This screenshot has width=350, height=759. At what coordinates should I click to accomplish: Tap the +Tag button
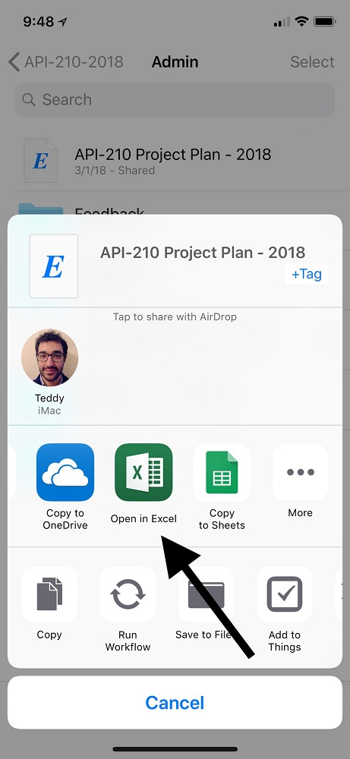pos(307,274)
